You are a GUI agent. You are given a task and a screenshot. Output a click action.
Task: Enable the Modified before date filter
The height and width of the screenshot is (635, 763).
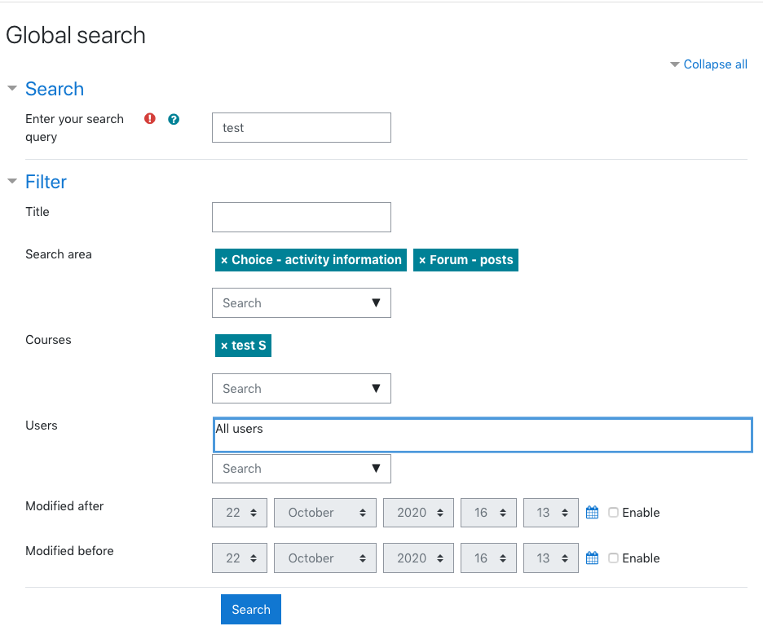coord(614,558)
